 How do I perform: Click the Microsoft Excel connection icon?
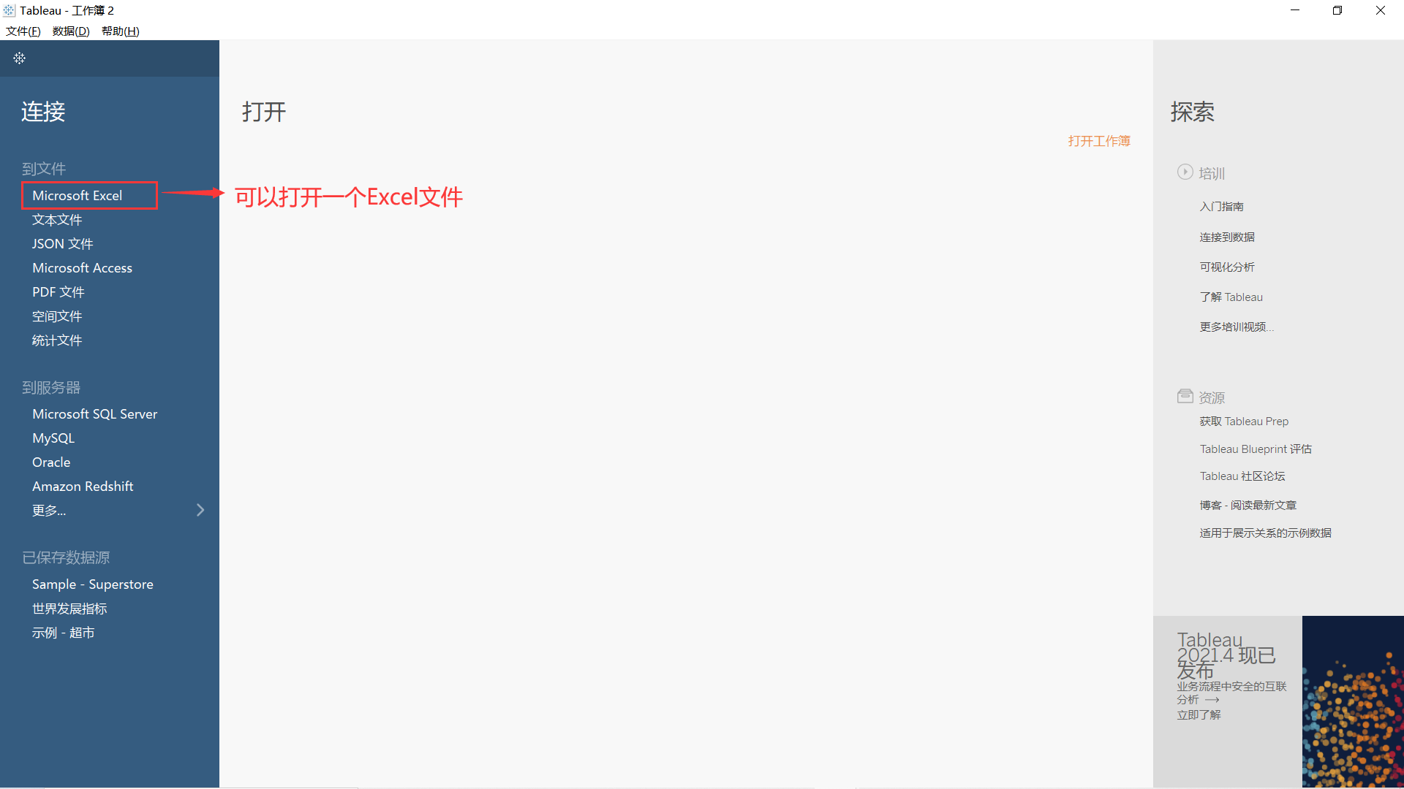(77, 194)
